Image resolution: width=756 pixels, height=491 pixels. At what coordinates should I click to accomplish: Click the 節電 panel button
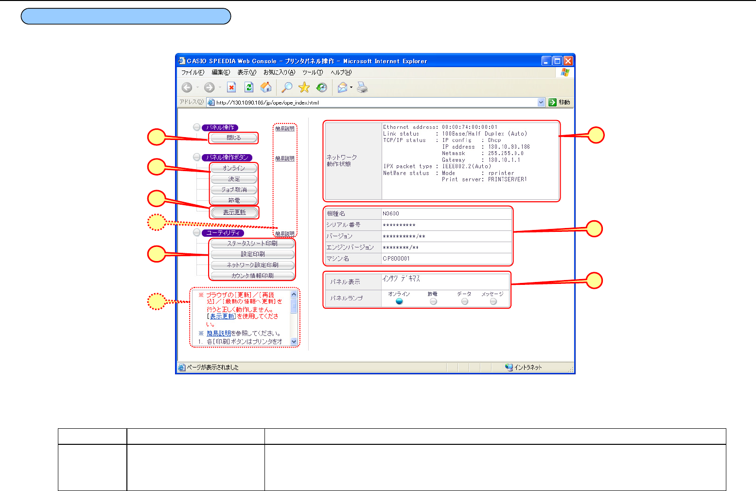pos(234,200)
